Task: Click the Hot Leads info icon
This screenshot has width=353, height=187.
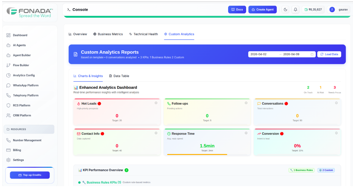Action: pyautogui.click(x=156, y=103)
